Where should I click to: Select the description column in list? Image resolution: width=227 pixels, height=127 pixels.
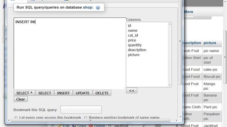point(137,50)
